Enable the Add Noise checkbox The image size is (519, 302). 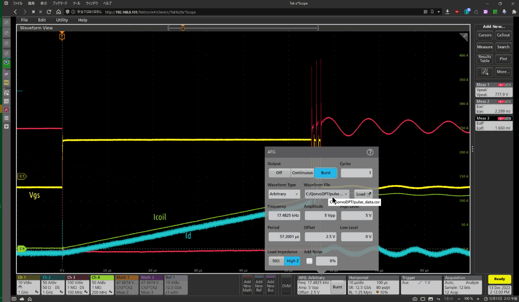pos(309,261)
